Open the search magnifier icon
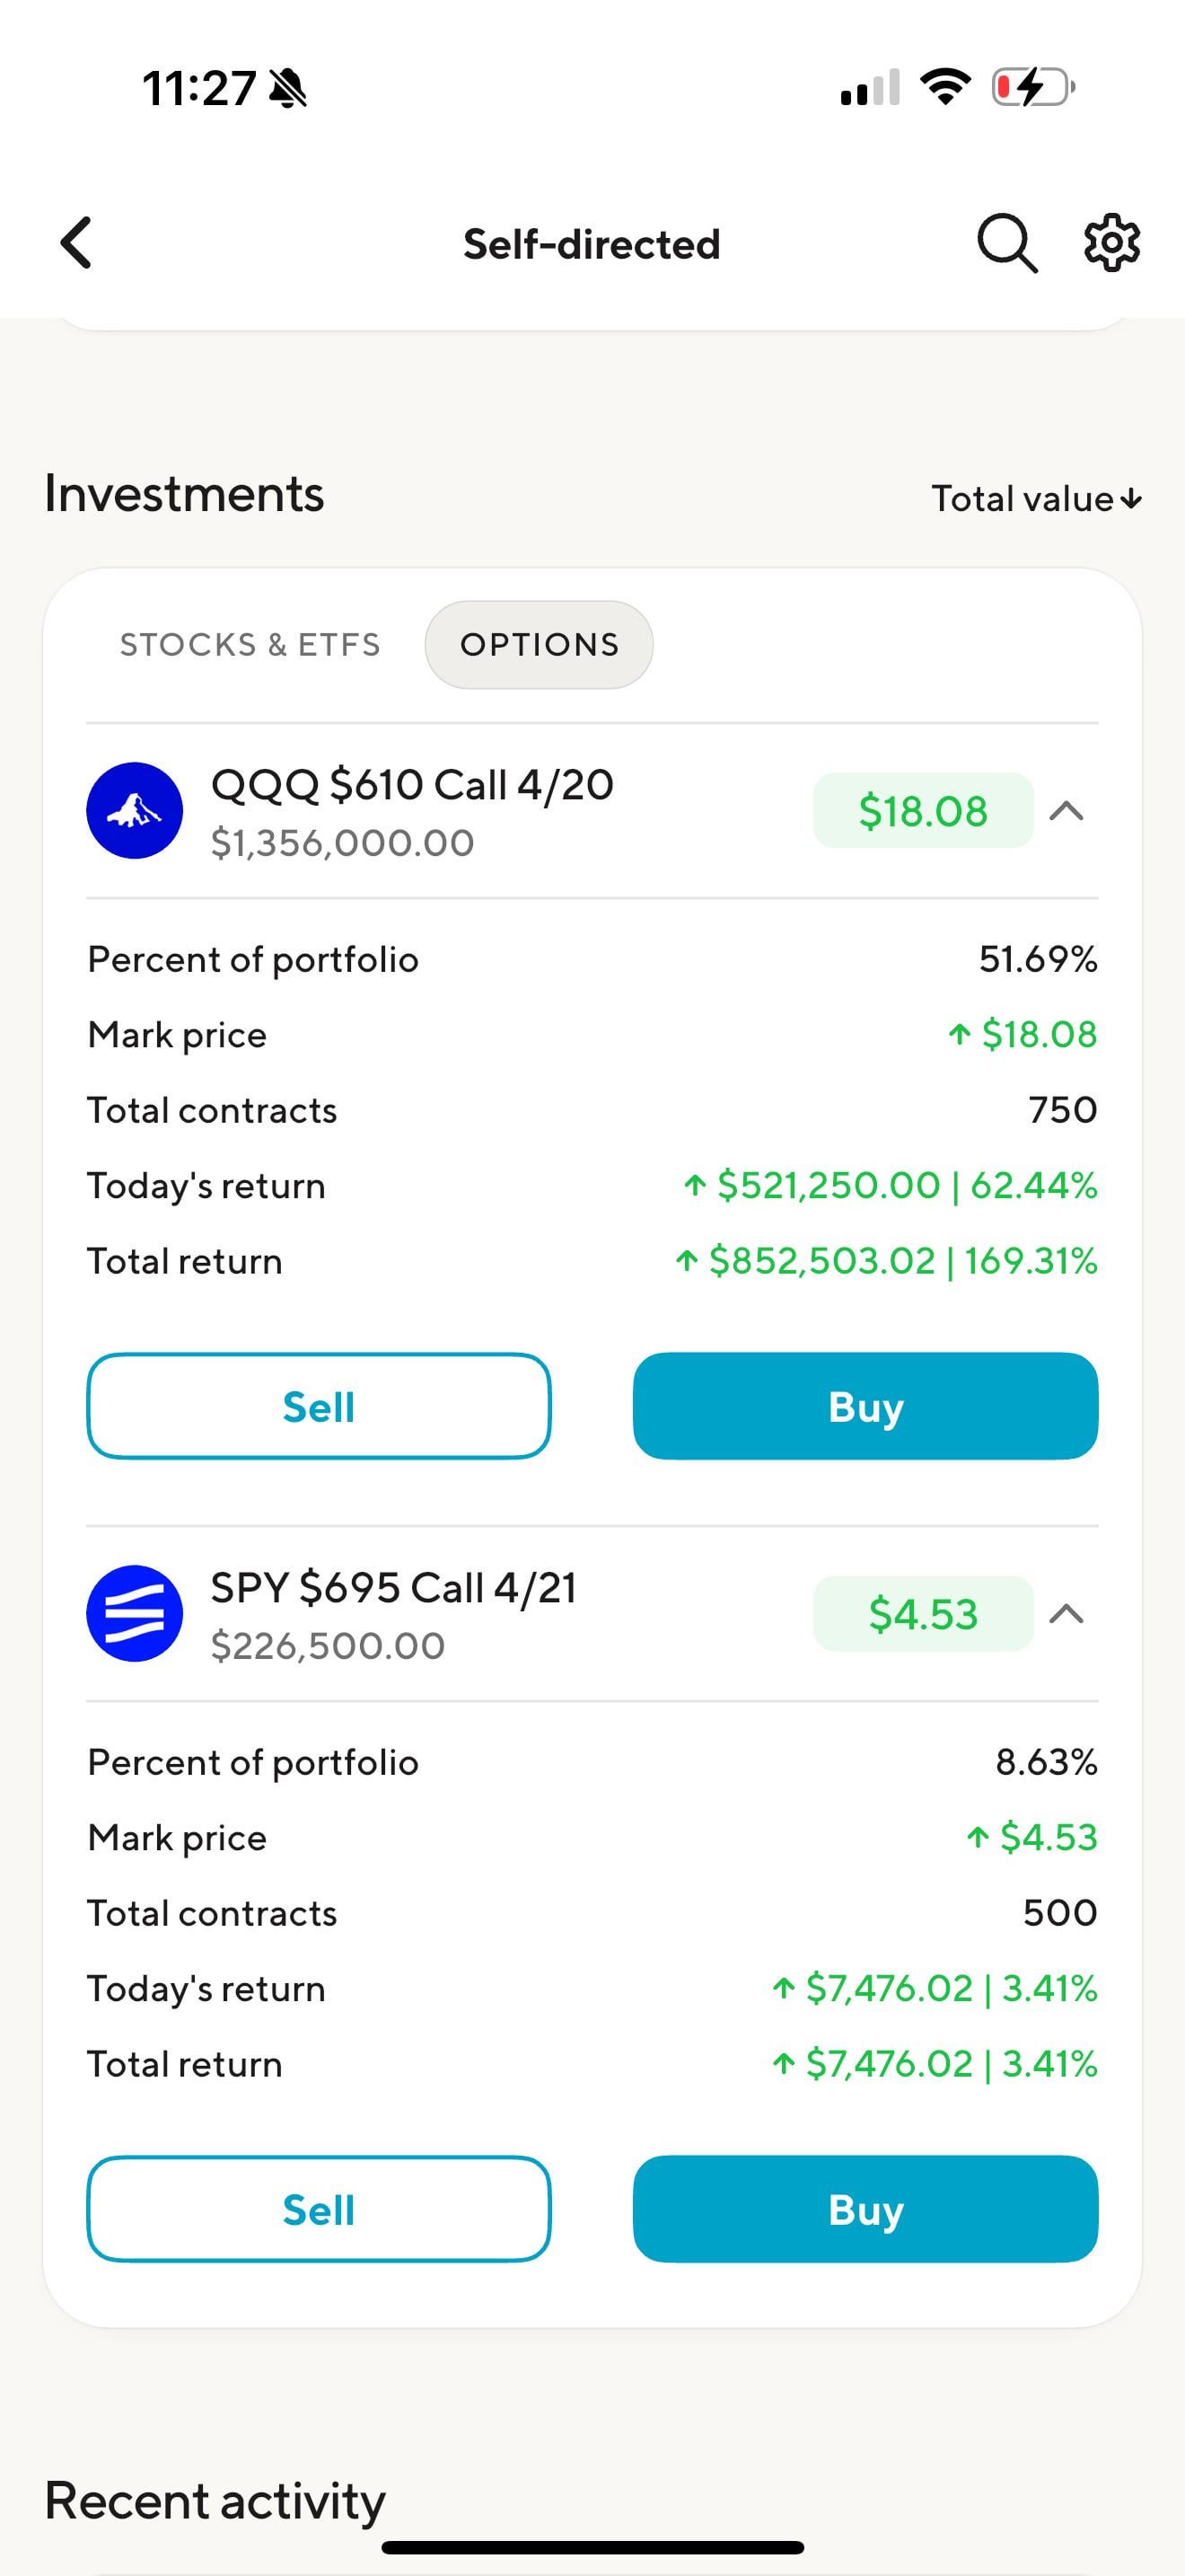Viewport: 1185px width, 2576px height. [1006, 243]
